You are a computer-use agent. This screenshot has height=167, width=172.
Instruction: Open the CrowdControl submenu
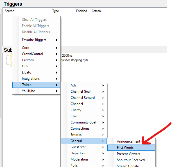click(x=33, y=54)
